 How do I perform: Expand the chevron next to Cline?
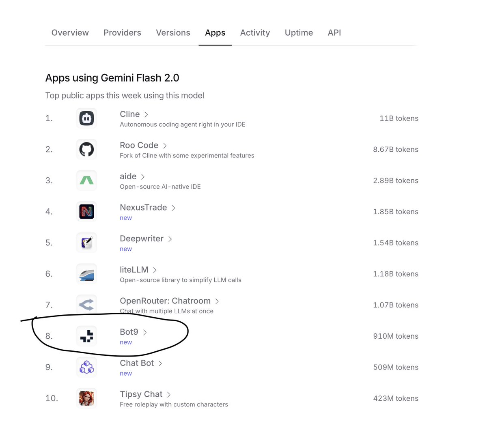pyautogui.click(x=146, y=114)
